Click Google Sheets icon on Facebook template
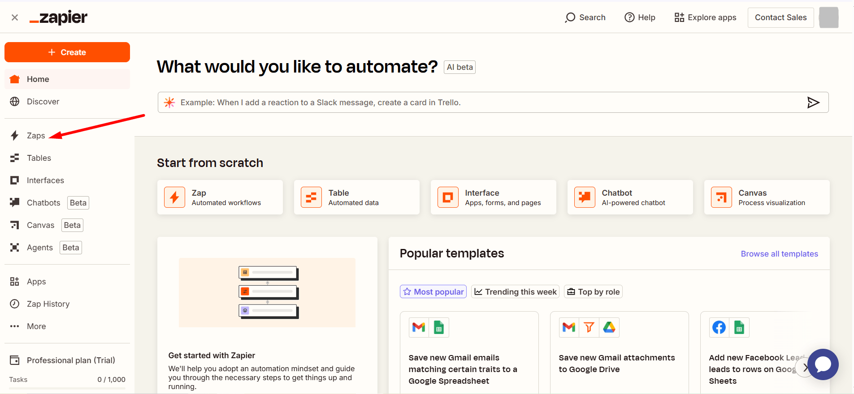Screen dimensions: 854x394 pos(739,328)
